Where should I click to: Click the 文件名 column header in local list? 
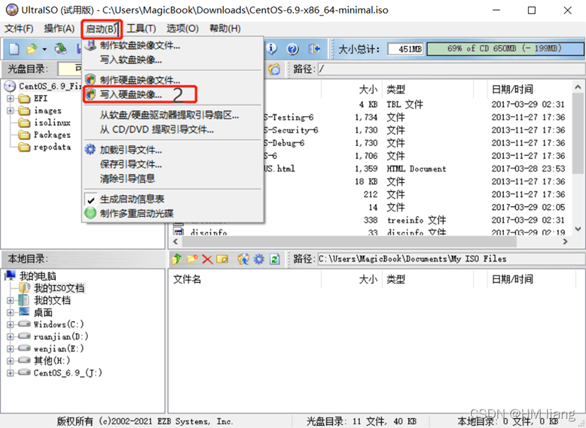pos(187,279)
